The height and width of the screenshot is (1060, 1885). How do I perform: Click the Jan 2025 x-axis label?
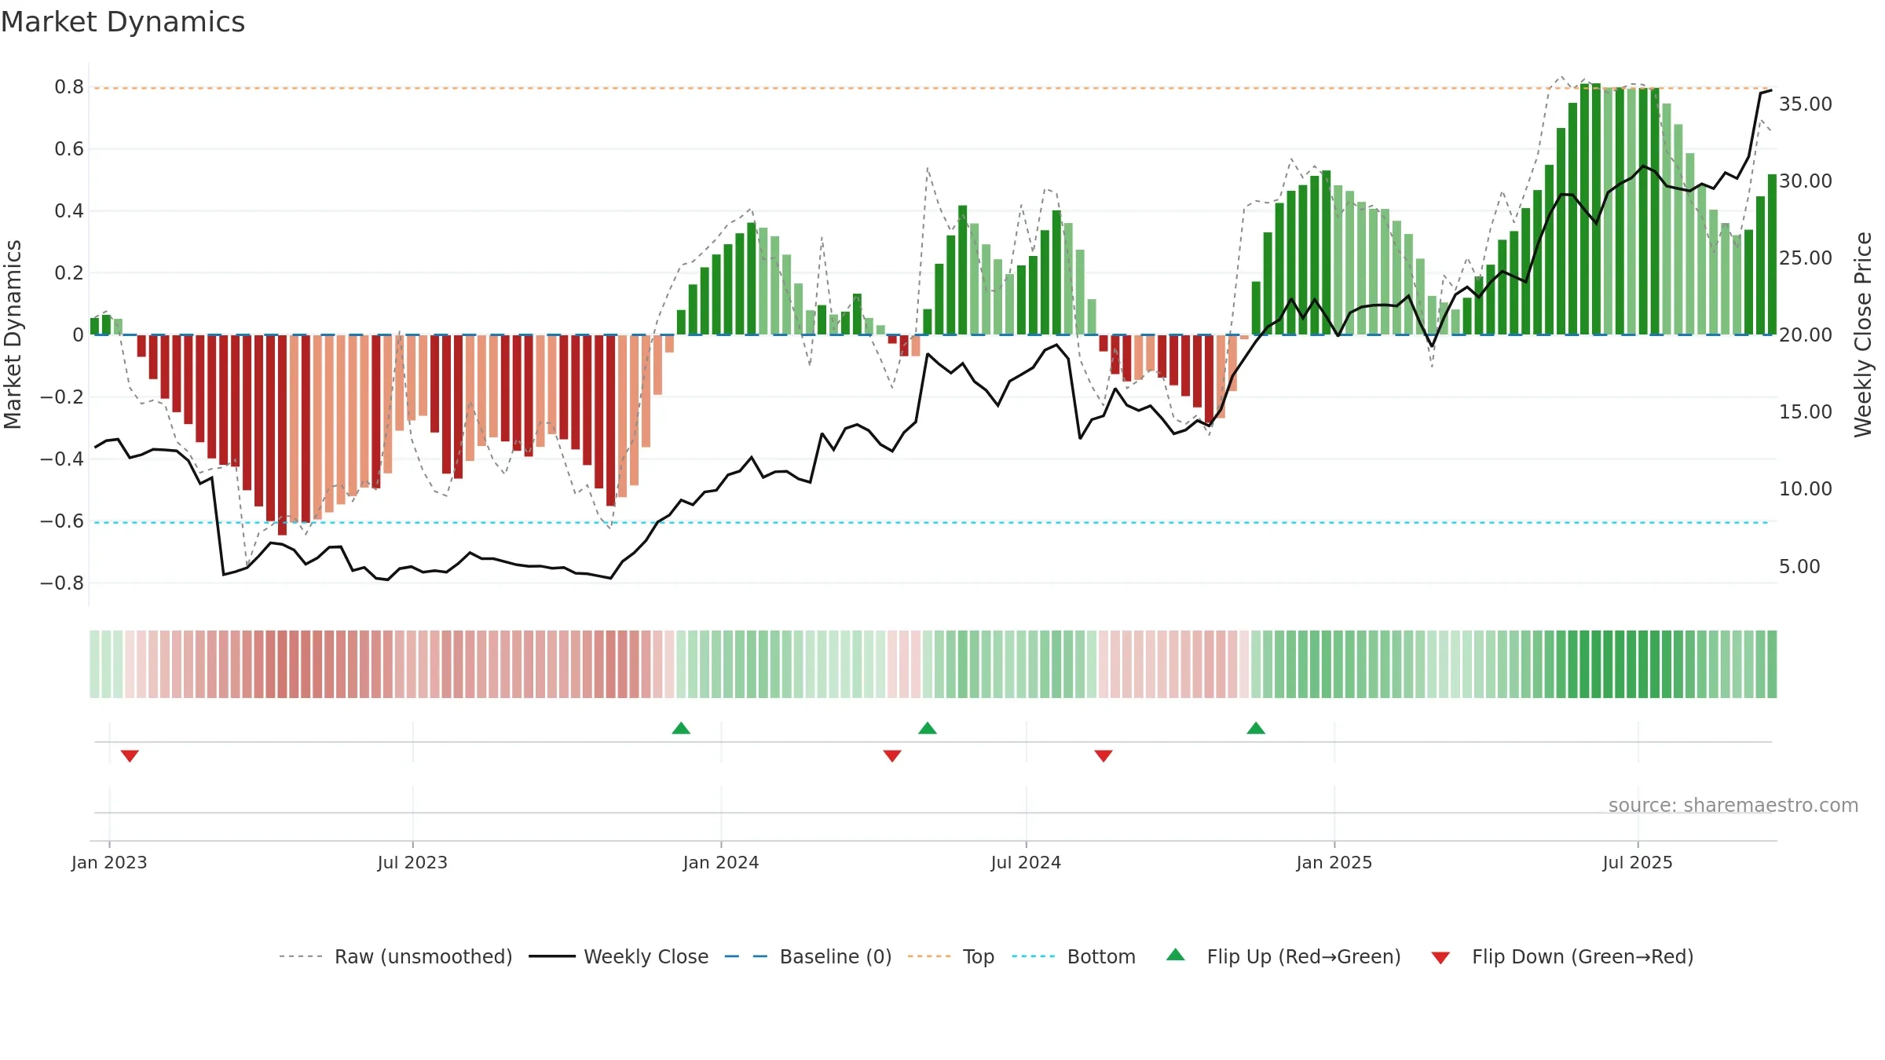[1334, 862]
